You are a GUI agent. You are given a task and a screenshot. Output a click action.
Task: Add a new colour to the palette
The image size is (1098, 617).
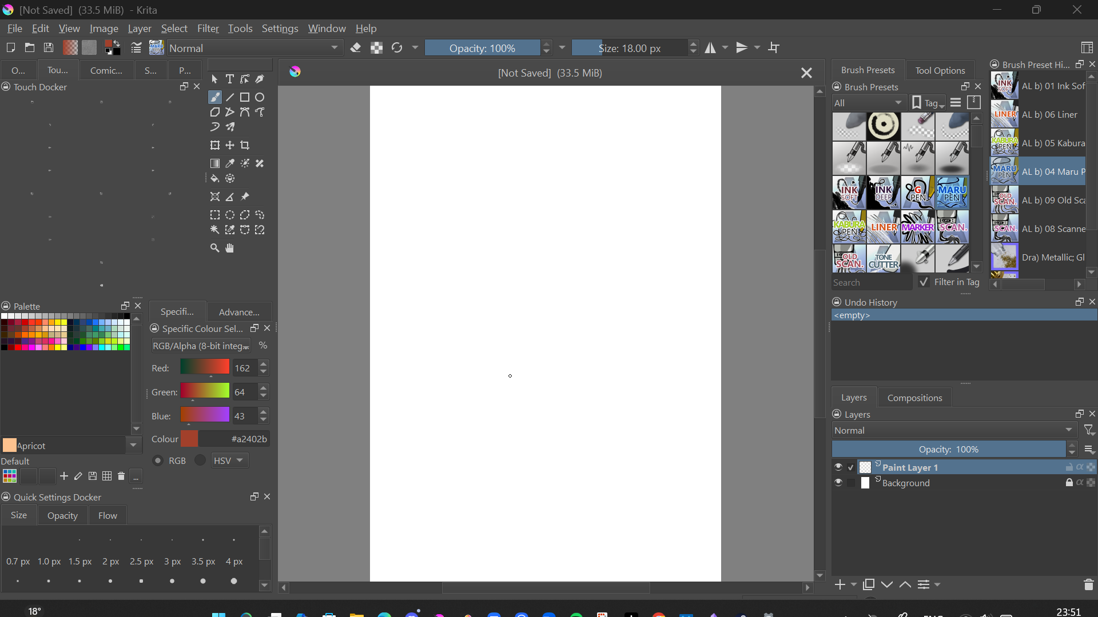pos(64,476)
